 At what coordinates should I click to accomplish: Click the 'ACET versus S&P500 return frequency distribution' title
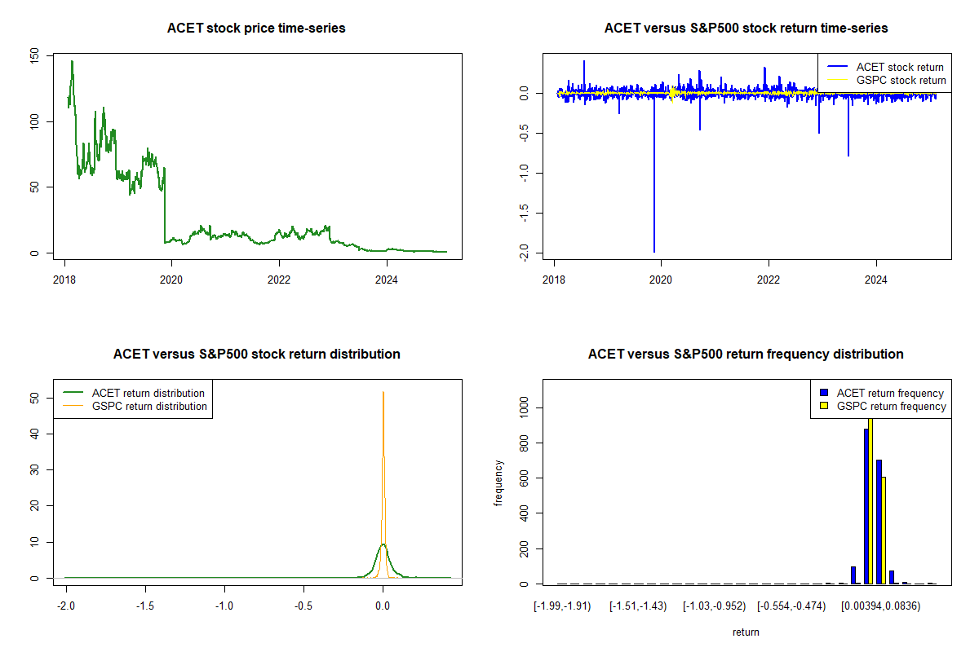coord(746,355)
